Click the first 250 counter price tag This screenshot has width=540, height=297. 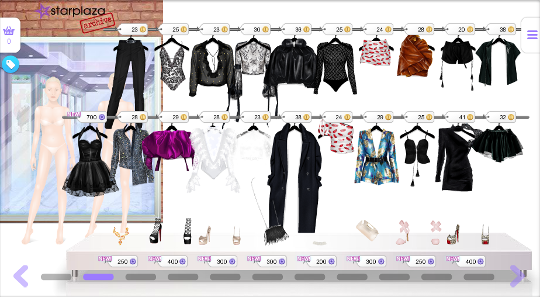coord(123,261)
